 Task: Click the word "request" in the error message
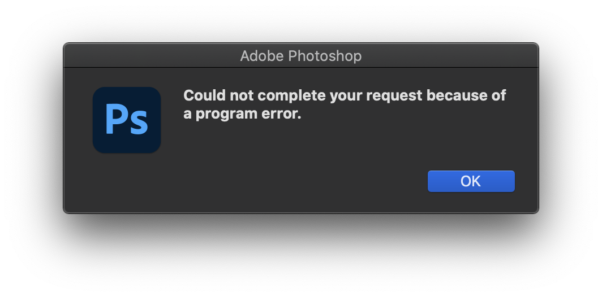pos(394,95)
